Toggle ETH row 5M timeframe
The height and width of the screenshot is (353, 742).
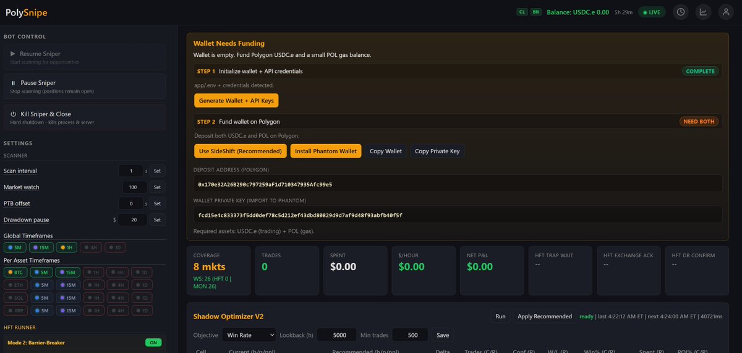click(42, 285)
